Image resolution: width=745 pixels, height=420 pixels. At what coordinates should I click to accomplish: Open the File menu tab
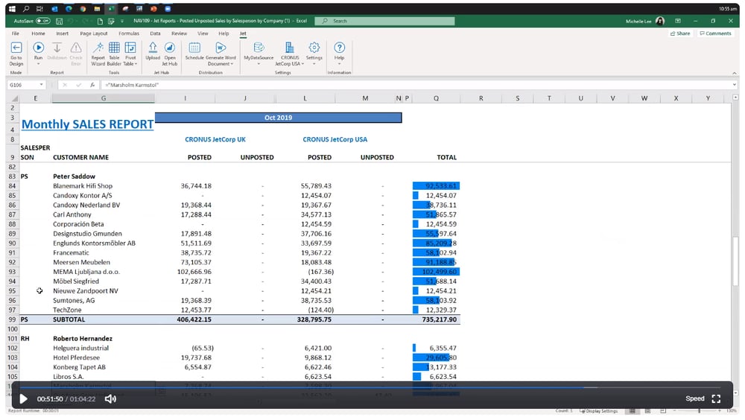click(16, 34)
